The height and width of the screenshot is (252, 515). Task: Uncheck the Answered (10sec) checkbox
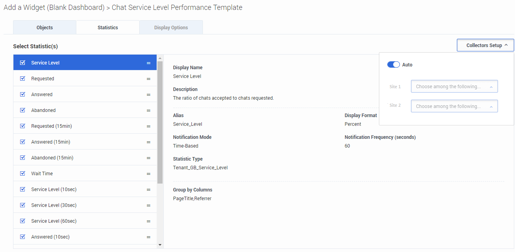(23, 237)
